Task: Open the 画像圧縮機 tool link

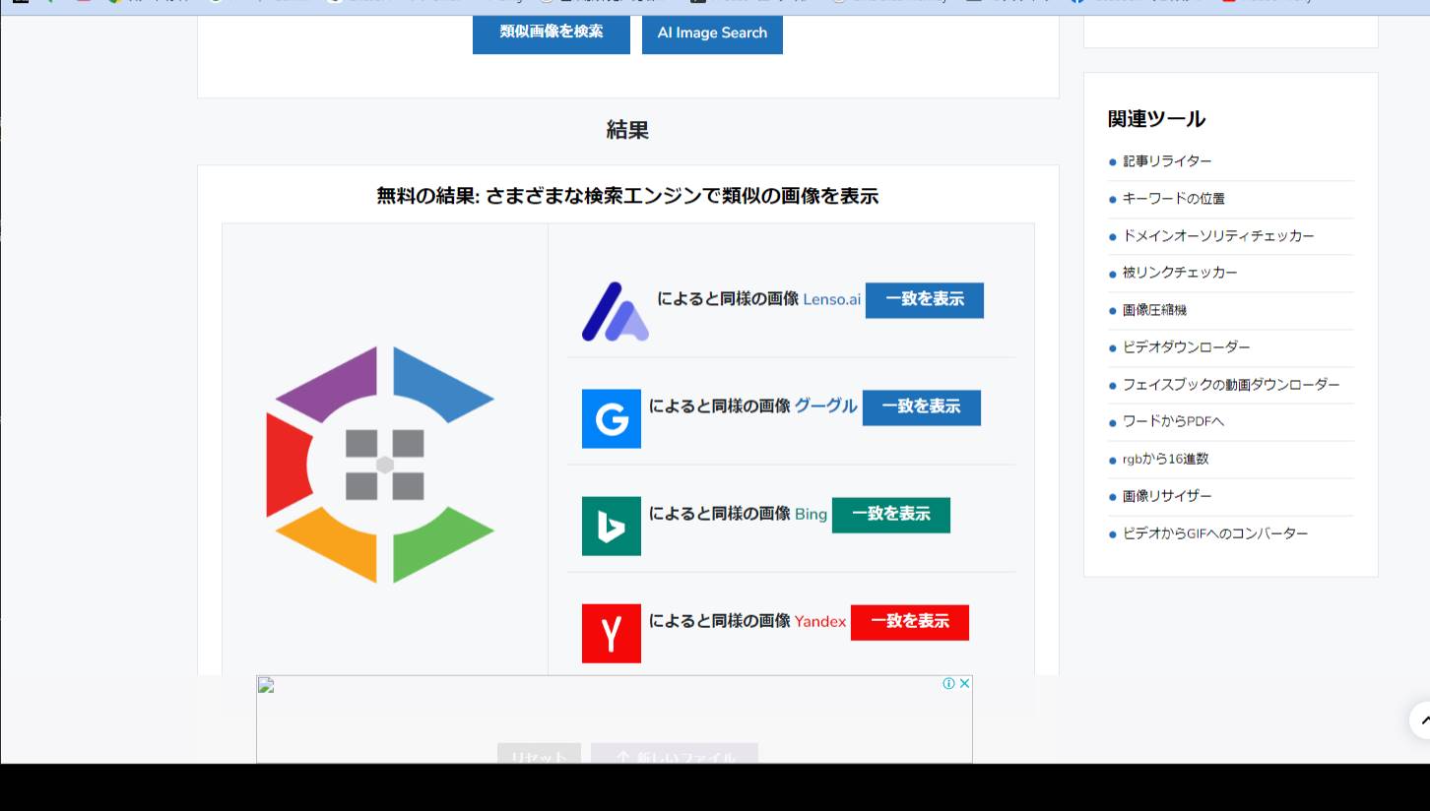Action: click(x=1154, y=310)
